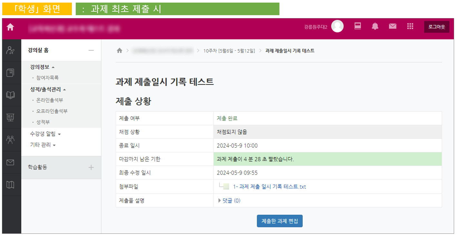Open attached file 과제 제출 일시 기록 테스트.txt

[269, 187]
